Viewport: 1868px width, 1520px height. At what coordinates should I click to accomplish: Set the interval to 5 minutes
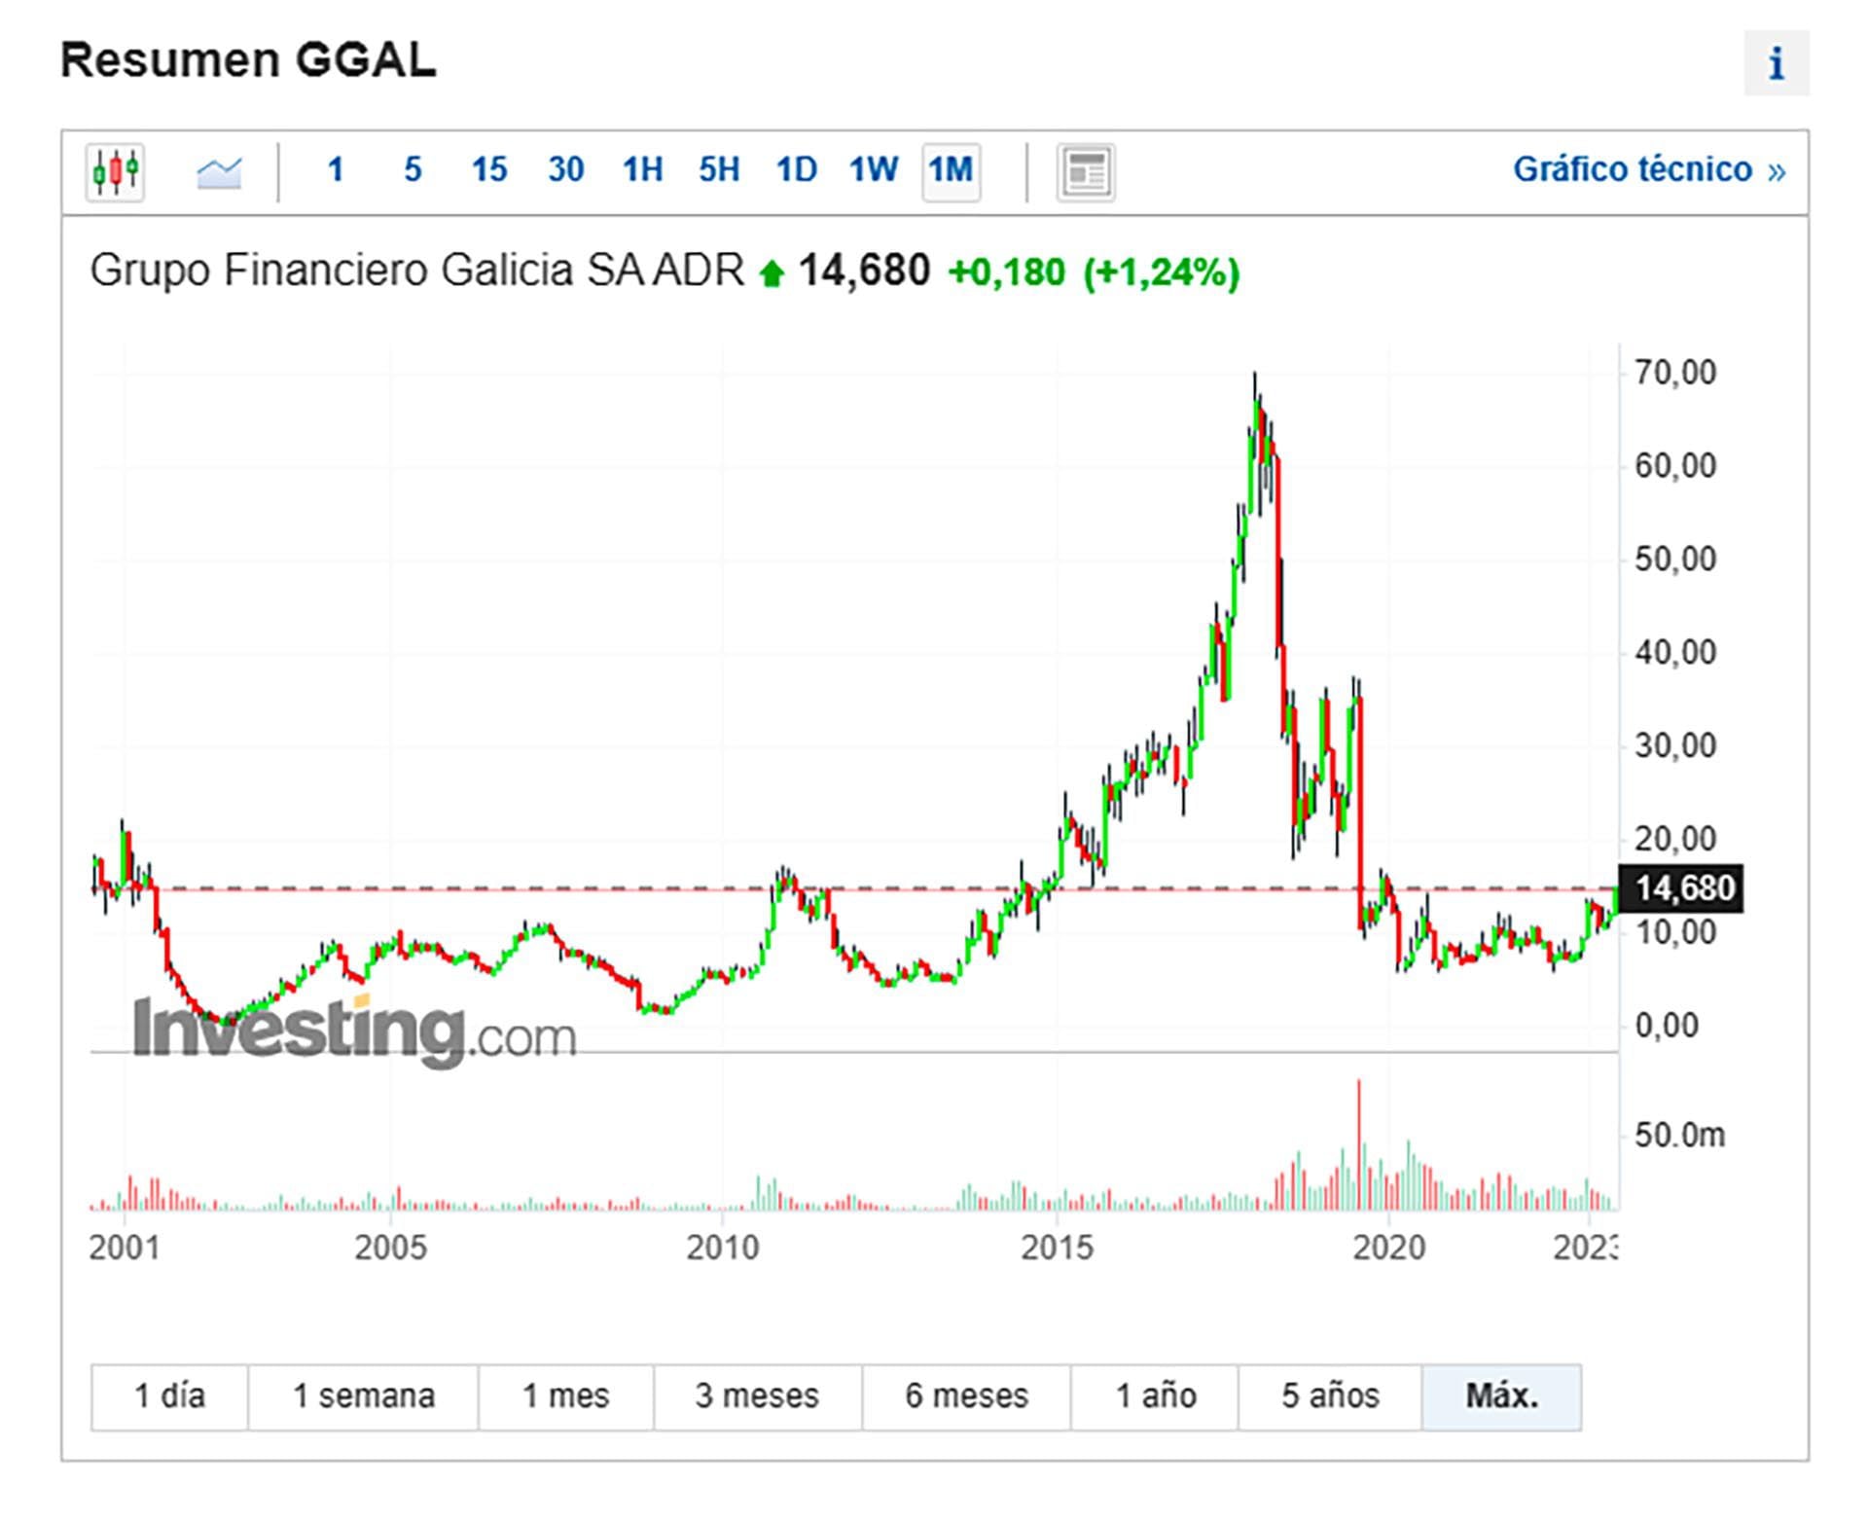click(x=413, y=170)
